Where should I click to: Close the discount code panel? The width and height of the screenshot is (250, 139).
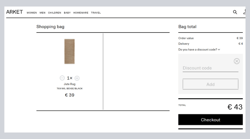tap(237, 61)
